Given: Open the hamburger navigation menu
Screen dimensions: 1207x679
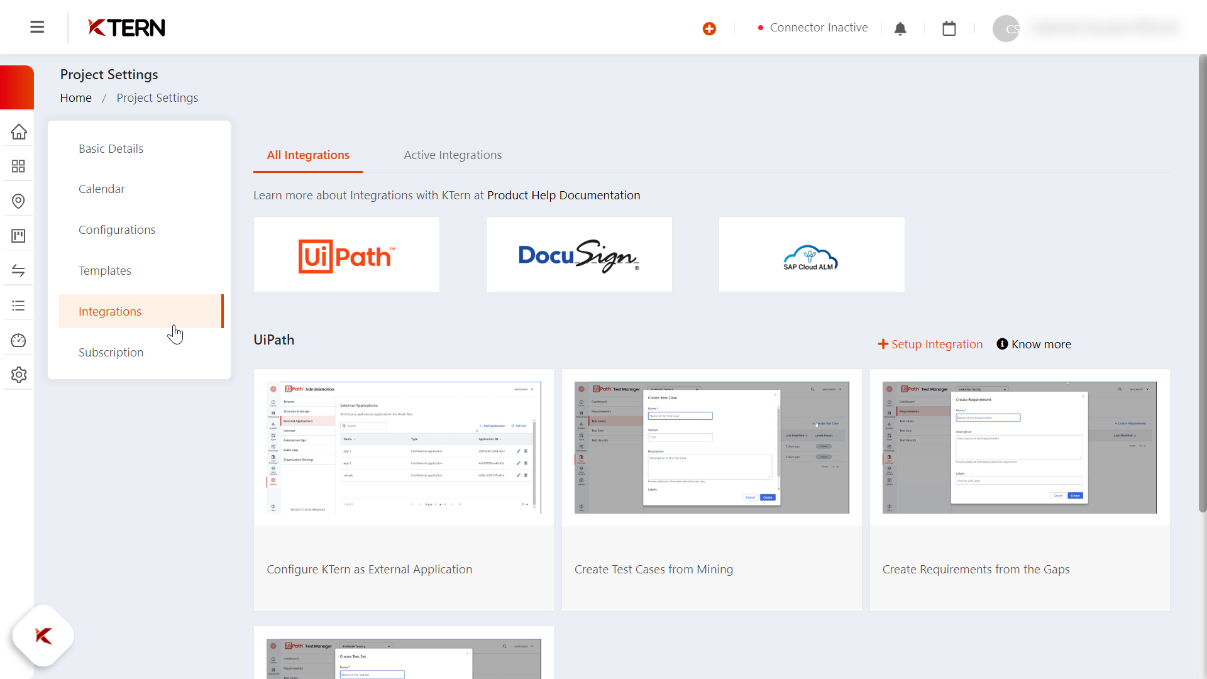Looking at the screenshot, I should point(37,27).
